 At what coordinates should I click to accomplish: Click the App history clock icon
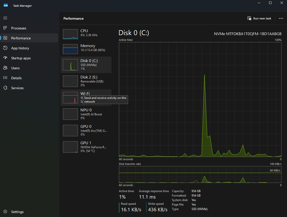click(5, 48)
